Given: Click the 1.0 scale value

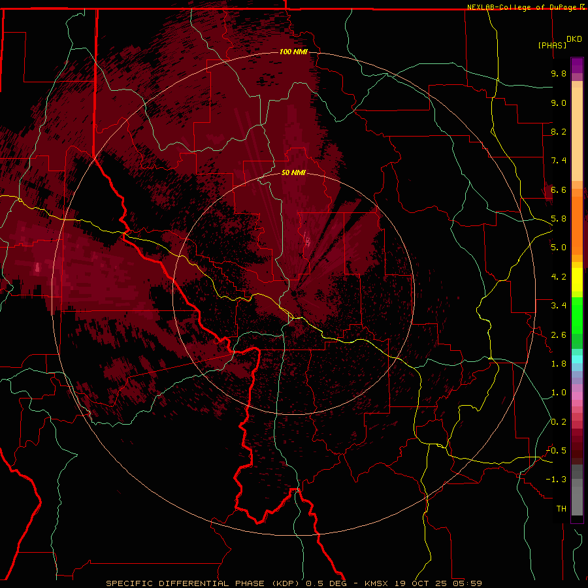Looking at the screenshot, I should pos(559,393).
